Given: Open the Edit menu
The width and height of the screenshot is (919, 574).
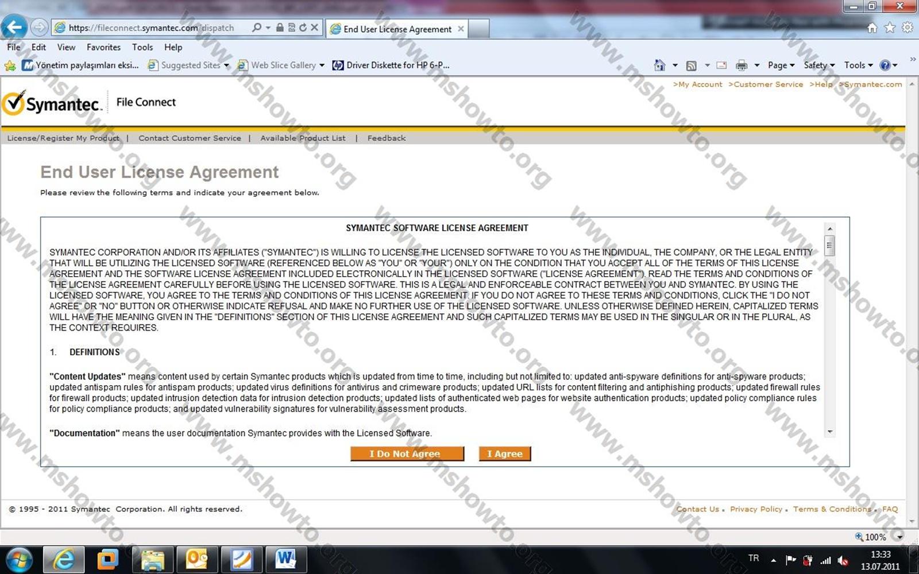Looking at the screenshot, I should 38,47.
